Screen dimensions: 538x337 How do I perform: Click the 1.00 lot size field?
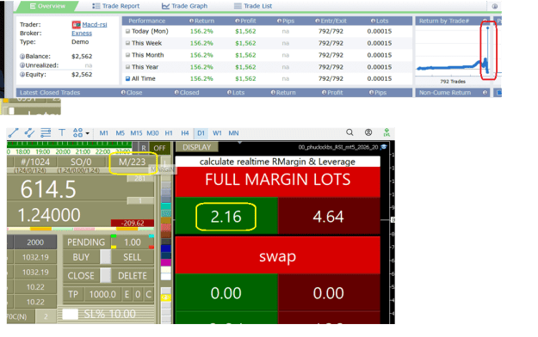(132, 242)
